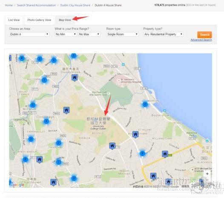Click the house marker on the yellow road
Image resolution: width=224 pixels, height=198 pixels.
click(x=165, y=154)
